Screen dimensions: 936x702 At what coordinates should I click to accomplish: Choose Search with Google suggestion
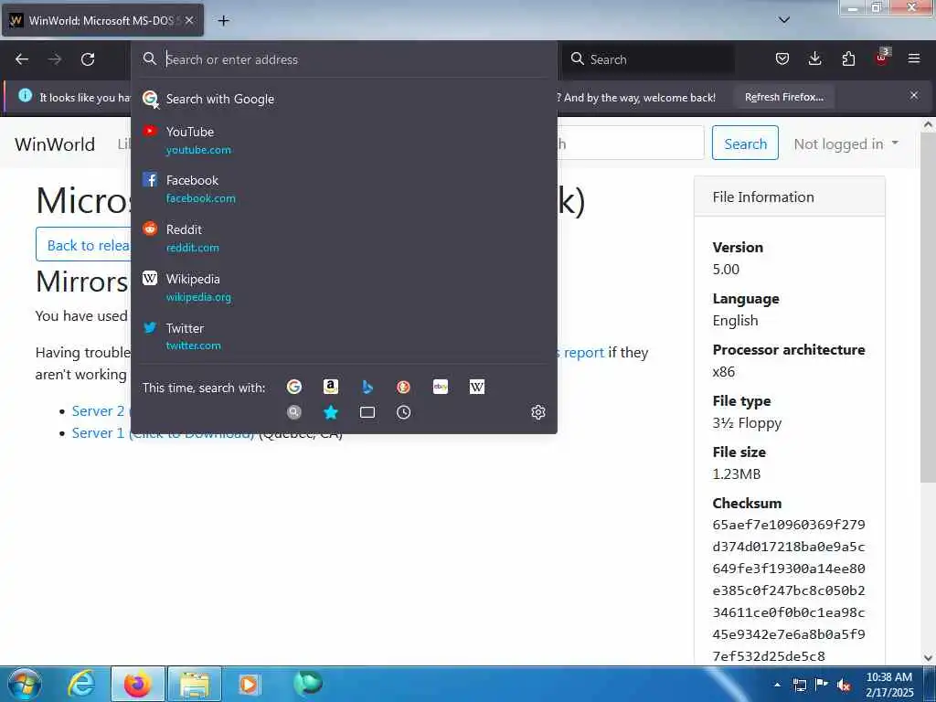point(344,99)
